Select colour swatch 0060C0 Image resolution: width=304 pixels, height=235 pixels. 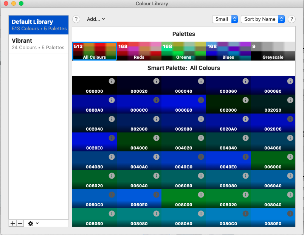pos(95,199)
